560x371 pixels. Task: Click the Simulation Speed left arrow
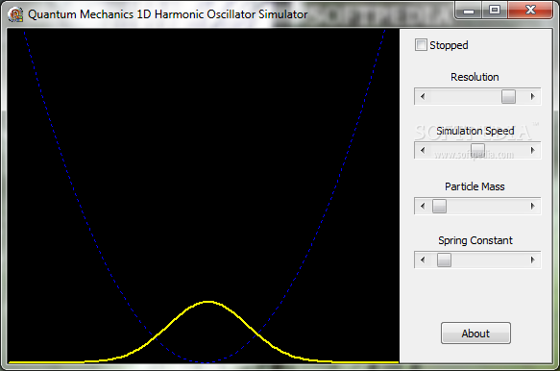[x=423, y=151]
